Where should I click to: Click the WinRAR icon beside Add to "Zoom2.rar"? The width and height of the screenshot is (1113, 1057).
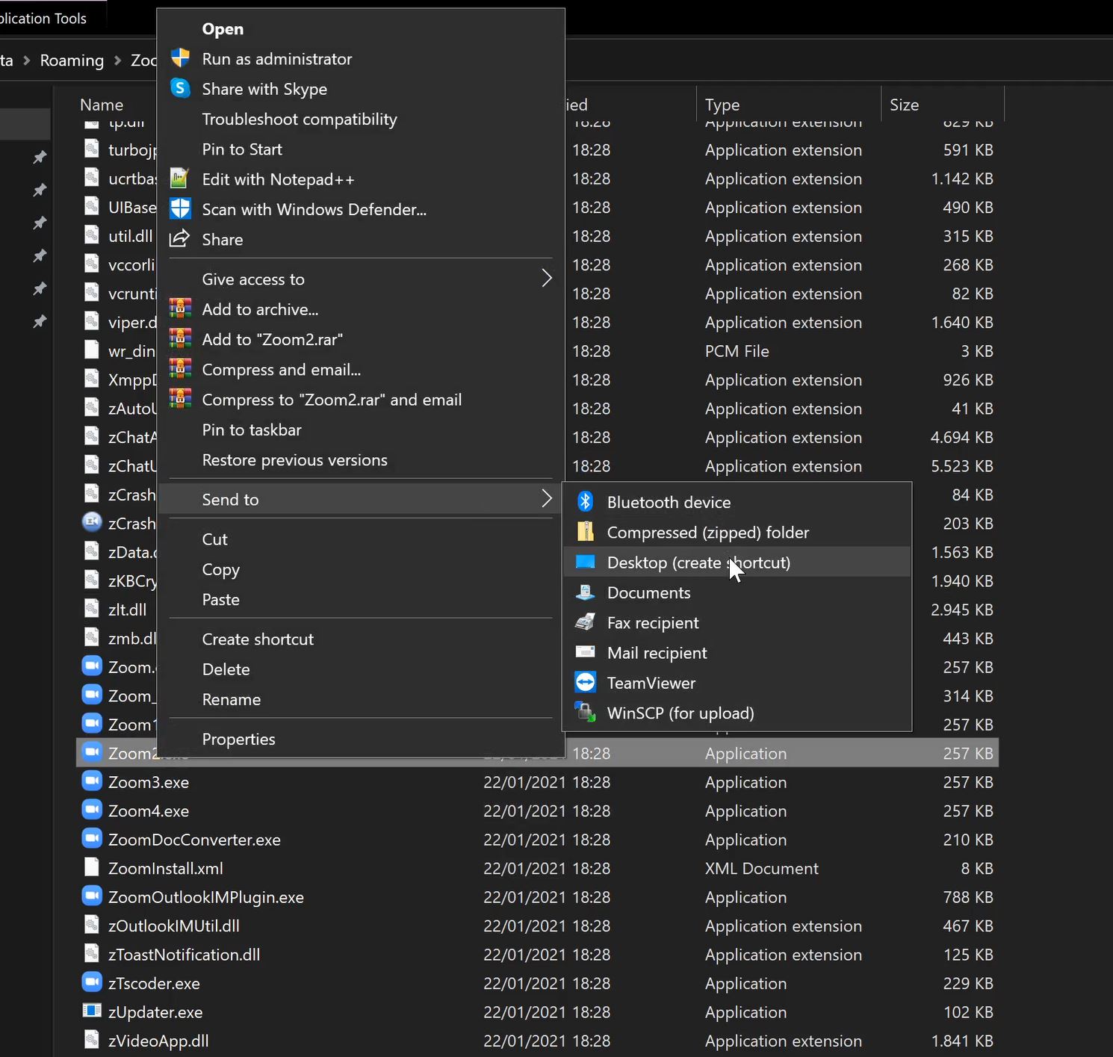[180, 339]
